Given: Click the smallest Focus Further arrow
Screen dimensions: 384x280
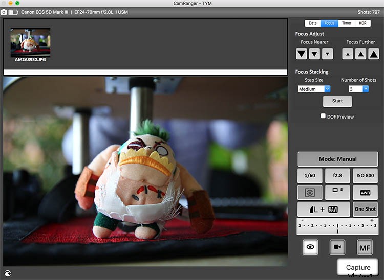Looking at the screenshot, I should click(x=348, y=54).
